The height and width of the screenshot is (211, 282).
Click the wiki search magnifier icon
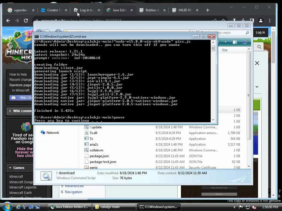pos(259,47)
